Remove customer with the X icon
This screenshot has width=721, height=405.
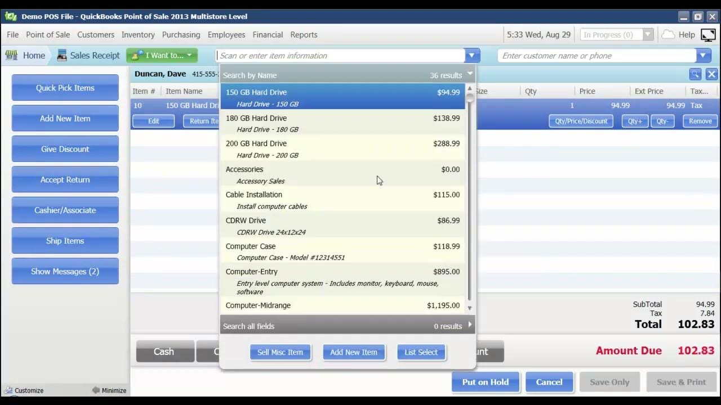point(711,74)
